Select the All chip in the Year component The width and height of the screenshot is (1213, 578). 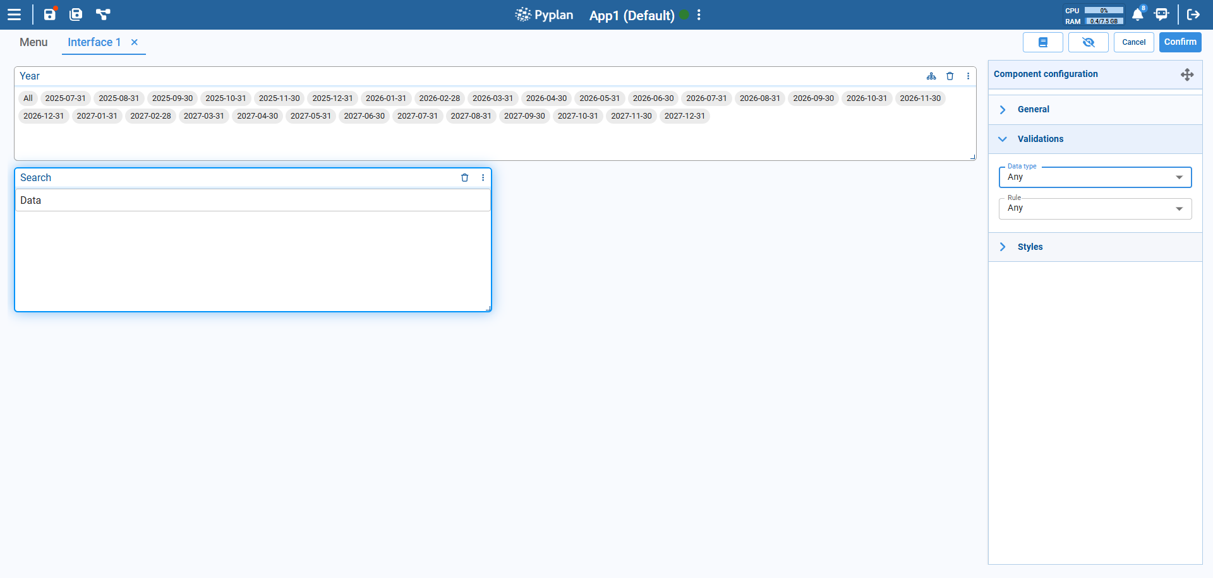click(x=27, y=98)
